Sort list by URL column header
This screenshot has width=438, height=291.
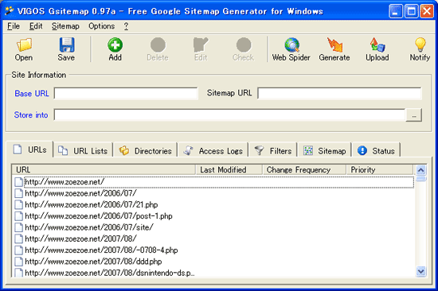pos(104,169)
